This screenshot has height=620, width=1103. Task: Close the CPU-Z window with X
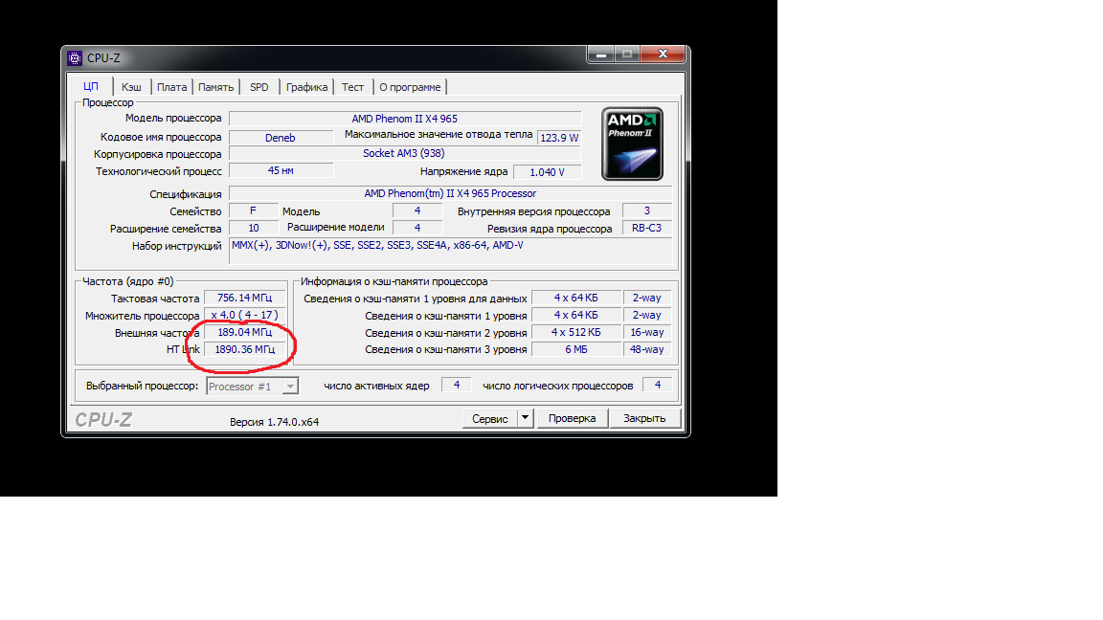pos(663,55)
